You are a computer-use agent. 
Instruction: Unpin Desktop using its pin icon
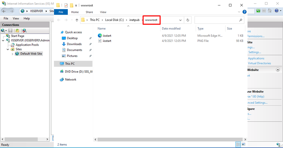point(90,38)
